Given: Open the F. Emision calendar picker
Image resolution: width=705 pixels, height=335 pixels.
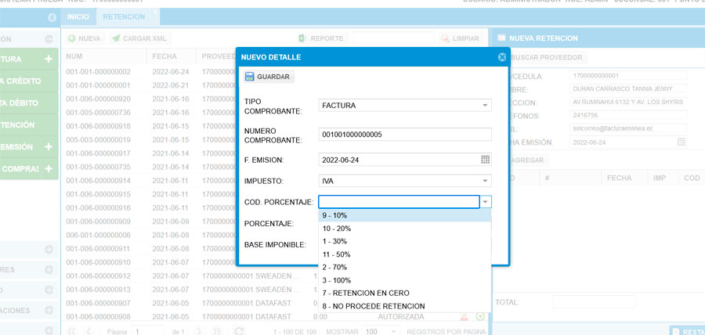Looking at the screenshot, I should pyautogui.click(x=485, y=160).
